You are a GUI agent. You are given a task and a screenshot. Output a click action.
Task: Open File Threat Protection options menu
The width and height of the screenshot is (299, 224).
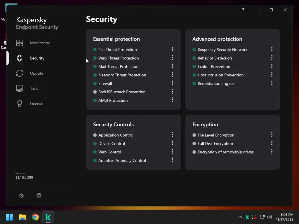click(173, 49)
